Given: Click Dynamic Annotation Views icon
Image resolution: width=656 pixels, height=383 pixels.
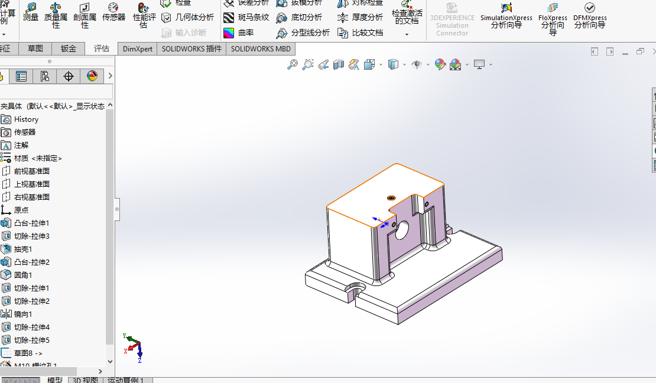Looking at the screenshot, I should (354, 64).
